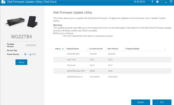Minimize the Dell Firmware Update window
The image size is (174, 105).
[x=166, y=2]
